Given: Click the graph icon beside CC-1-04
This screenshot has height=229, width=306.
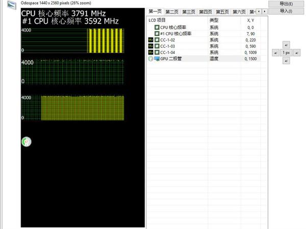Looking at the screenshot, I should coord(150,52).
